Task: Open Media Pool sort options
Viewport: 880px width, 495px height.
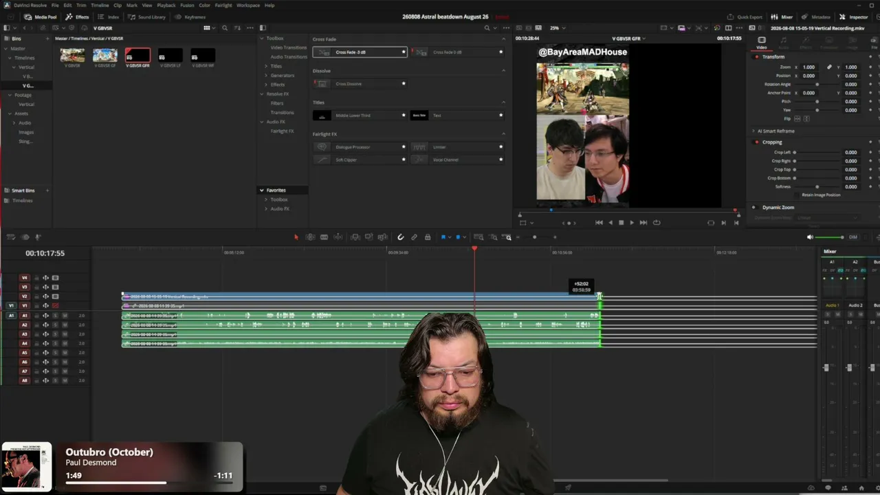Action: 237,28
